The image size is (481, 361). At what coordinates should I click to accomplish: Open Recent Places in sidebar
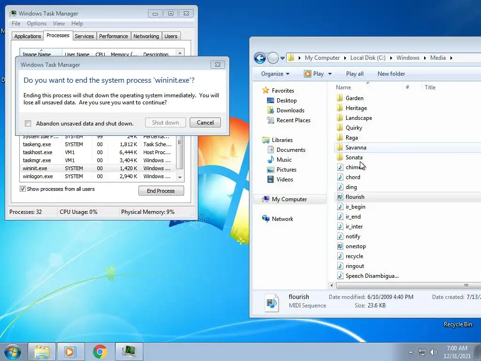(x=293, y=120)
